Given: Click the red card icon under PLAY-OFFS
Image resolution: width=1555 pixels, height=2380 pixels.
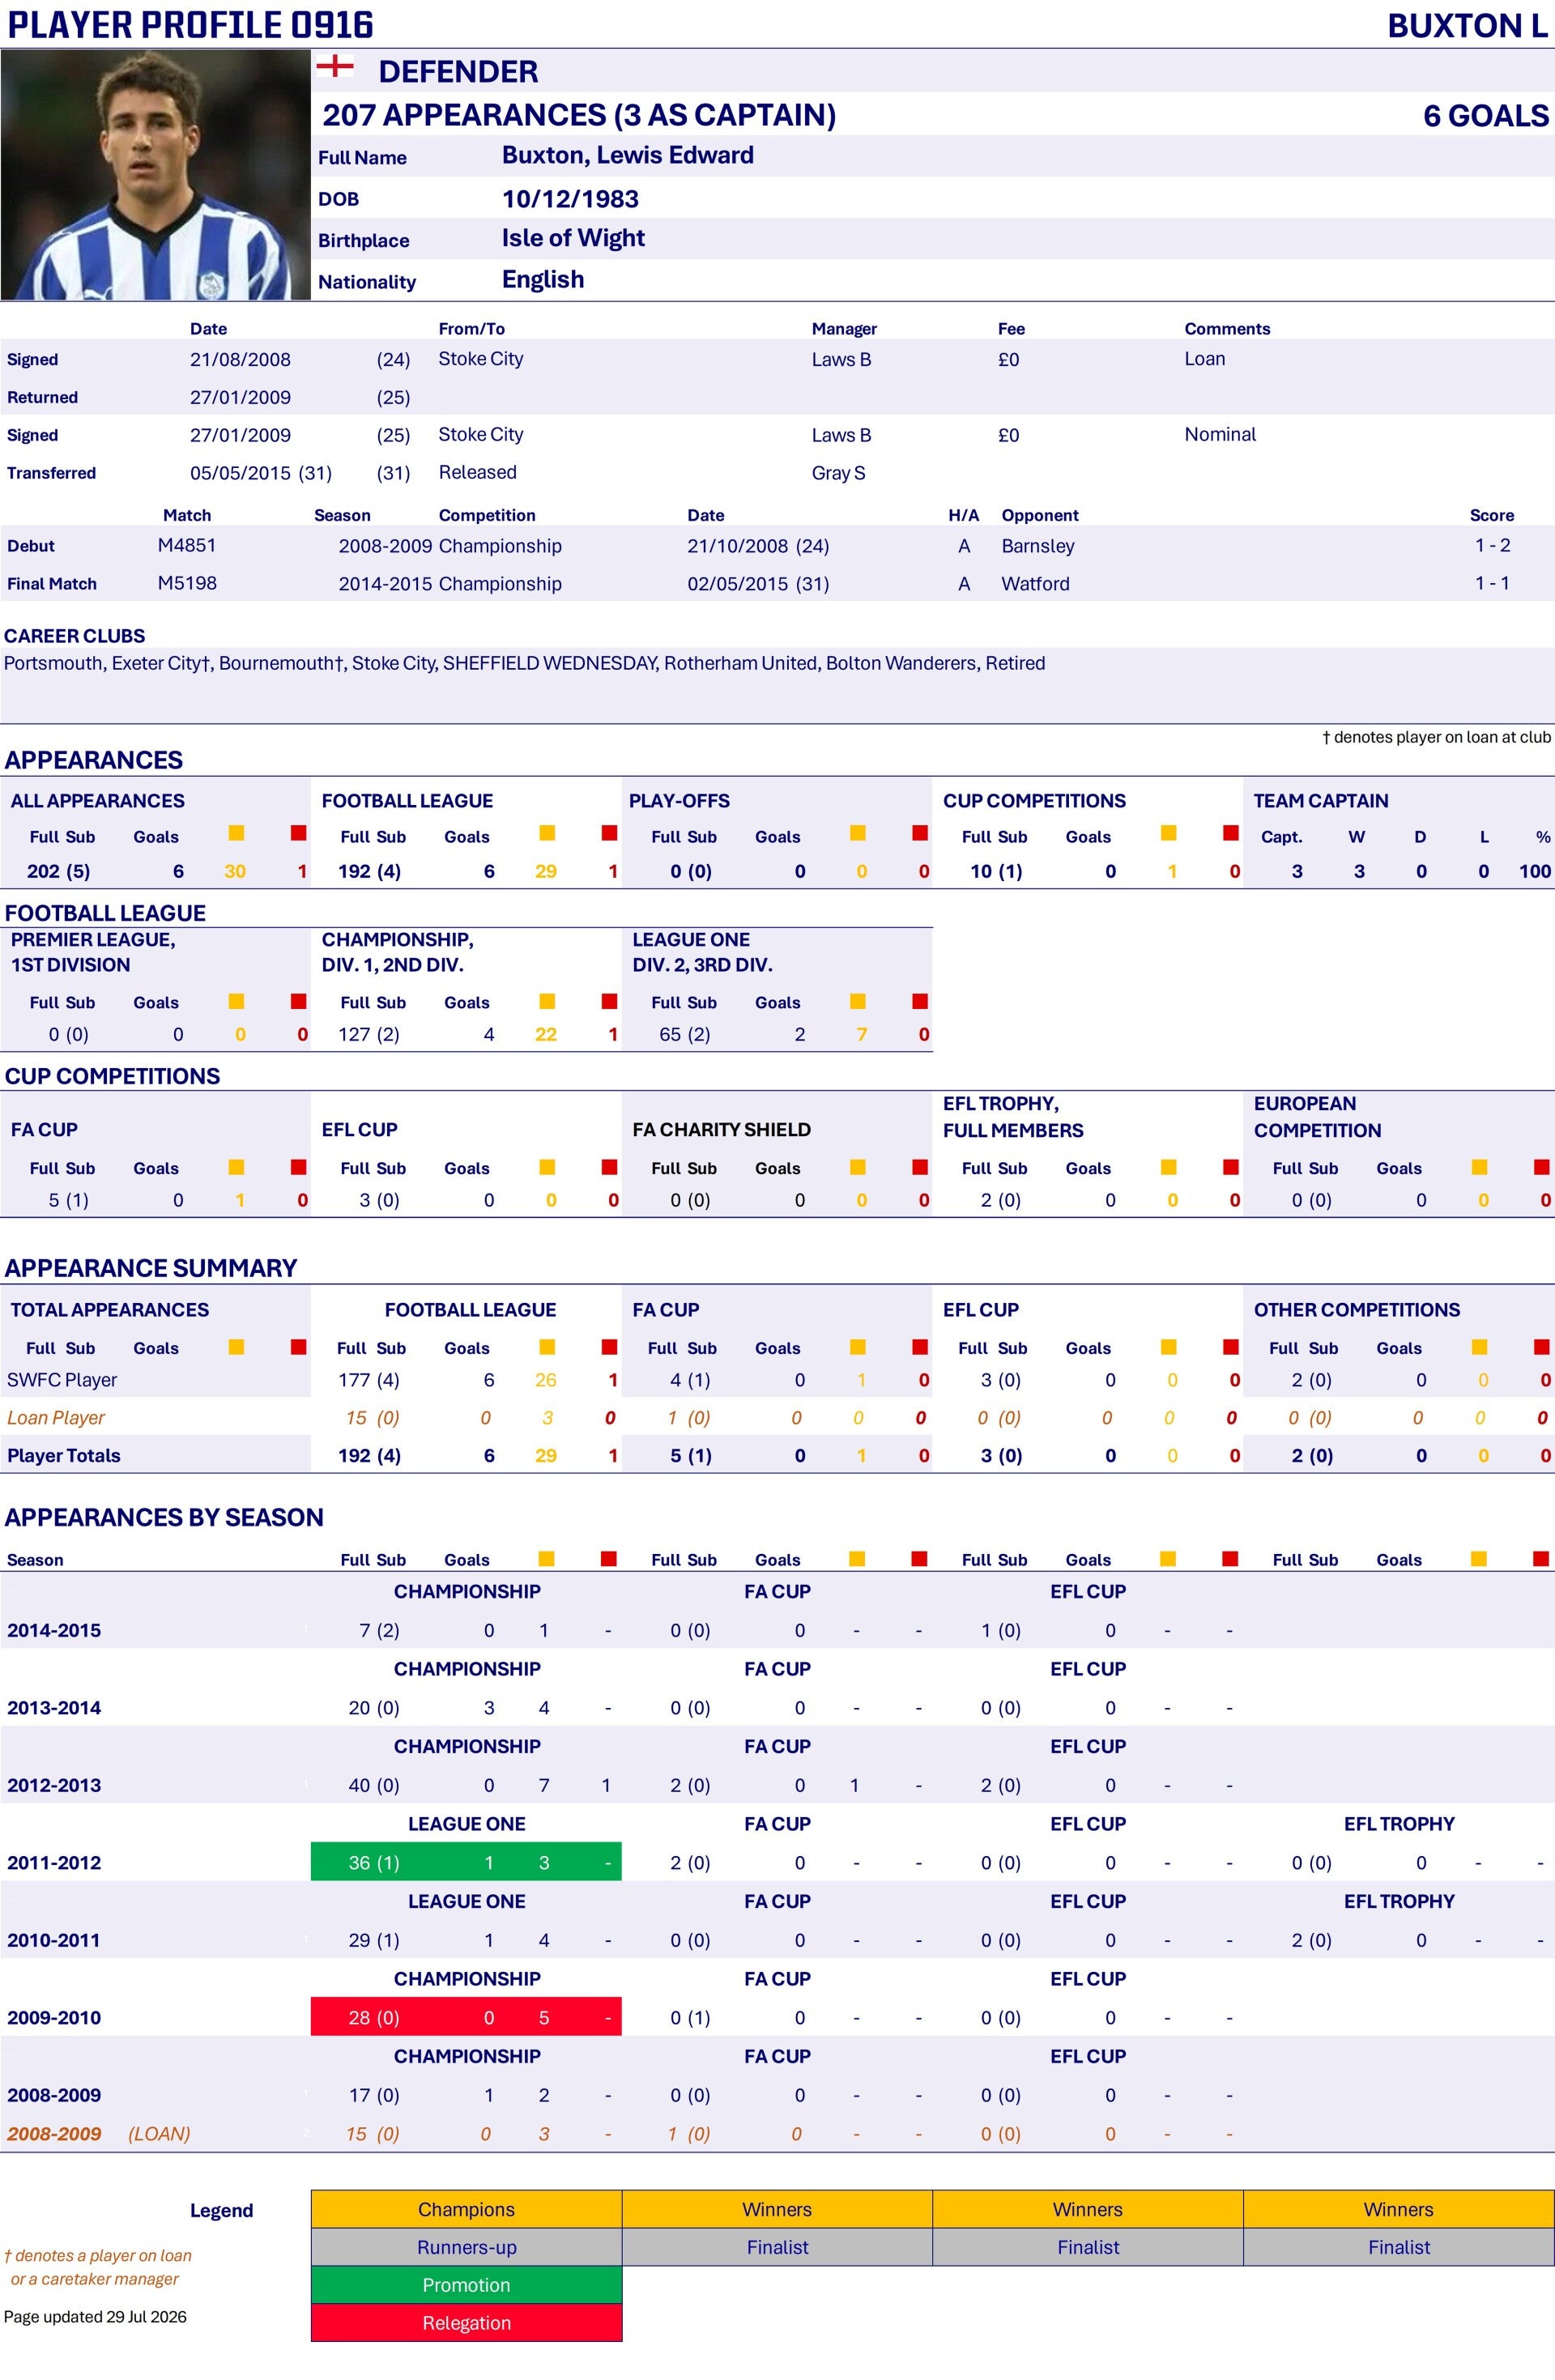Looking at the screenshot, I should click(920, 833).
